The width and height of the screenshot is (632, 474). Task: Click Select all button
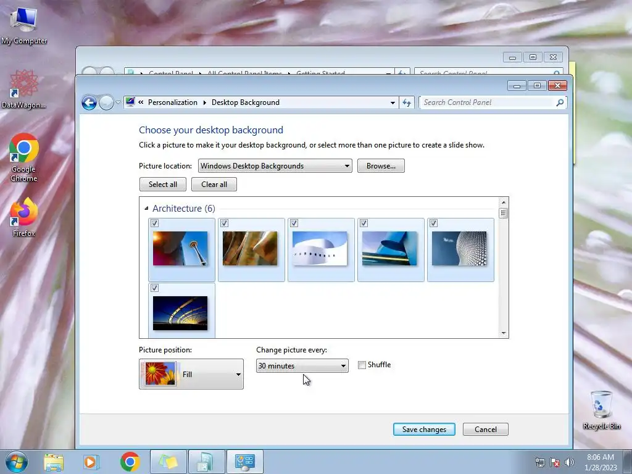point(163,184)
